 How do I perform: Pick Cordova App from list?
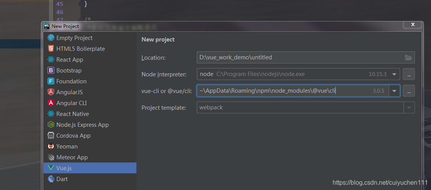[90, 135]
